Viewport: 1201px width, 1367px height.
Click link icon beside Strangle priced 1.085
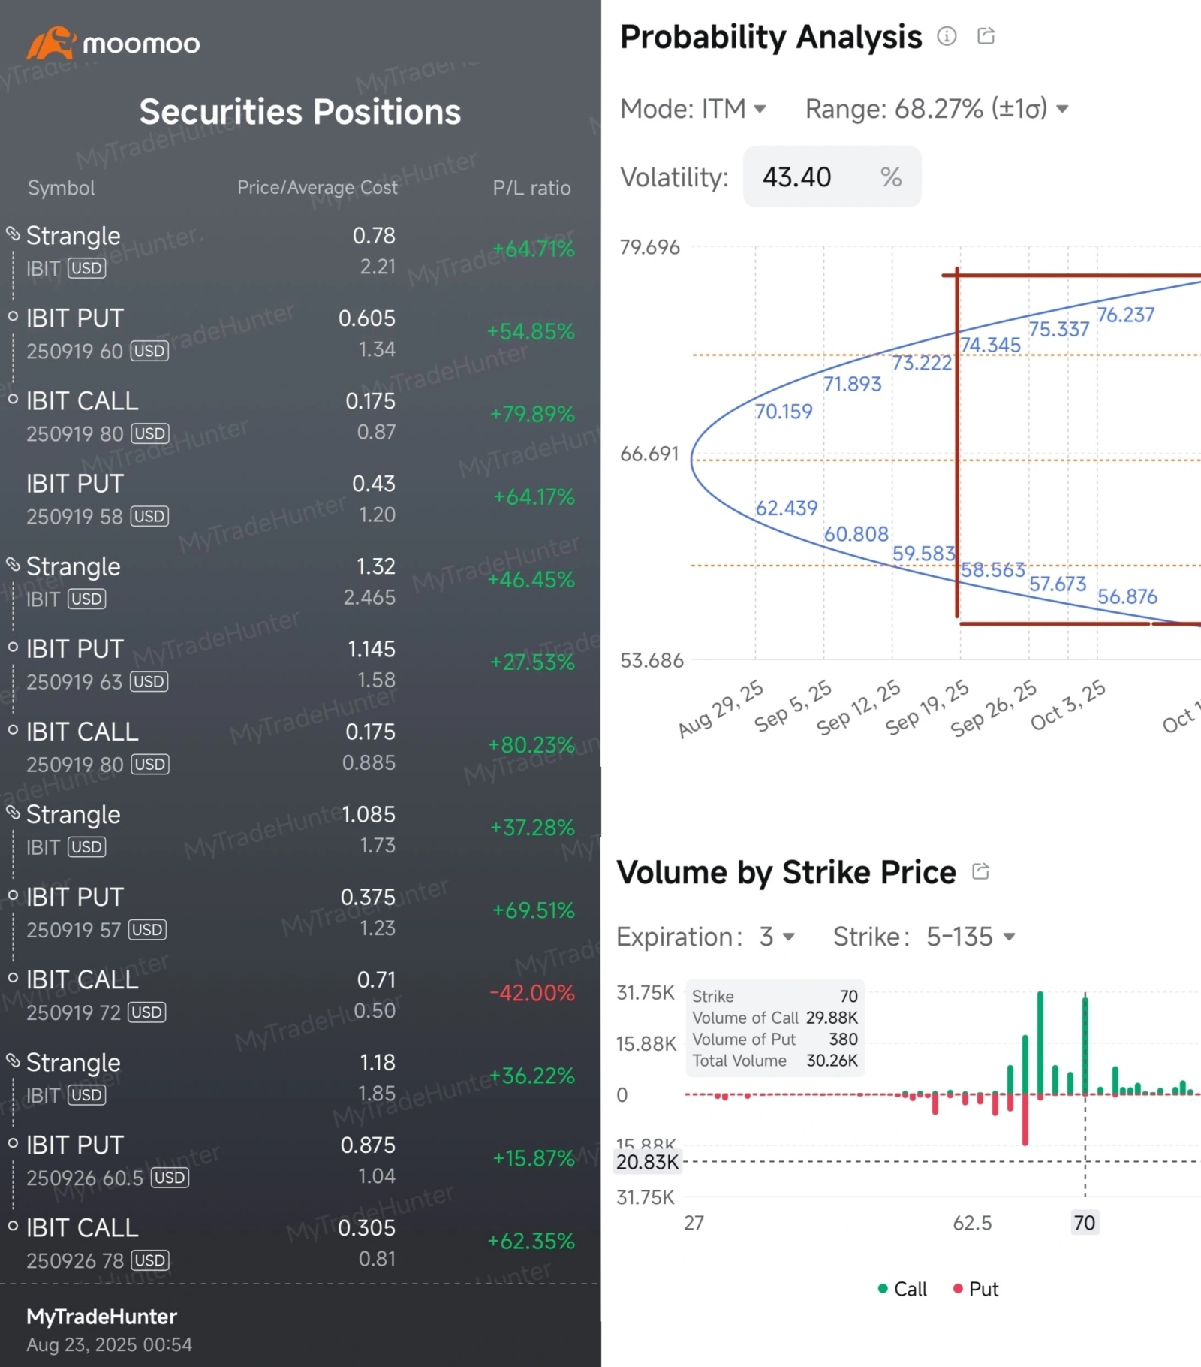13,812
